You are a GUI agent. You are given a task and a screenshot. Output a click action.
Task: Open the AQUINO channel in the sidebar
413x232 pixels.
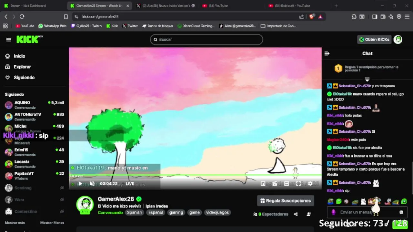(x=34, y=105)
